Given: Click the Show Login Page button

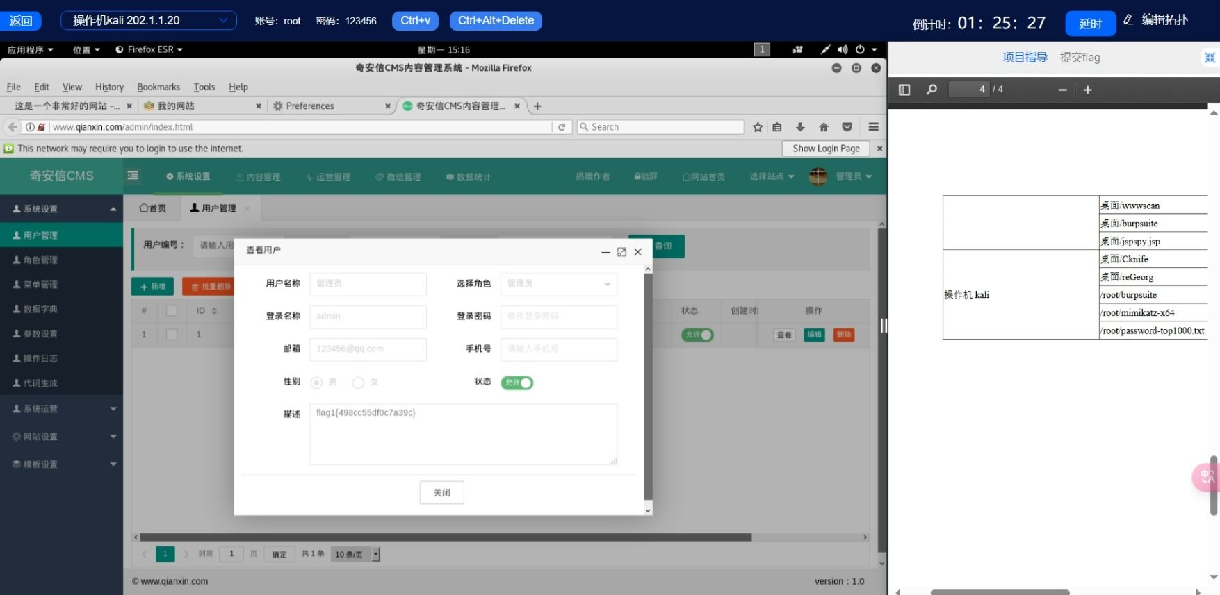Looking at the screenshot, I should coord(826,149).
